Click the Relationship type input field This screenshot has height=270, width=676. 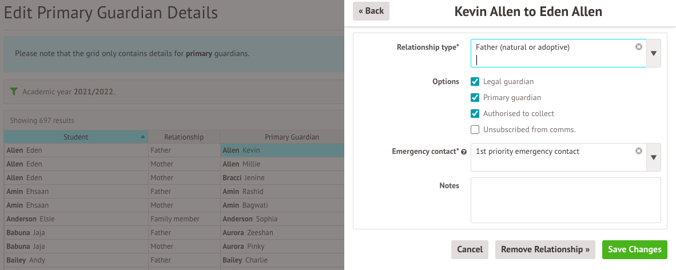pyautogui.click(x=558, y=53)
